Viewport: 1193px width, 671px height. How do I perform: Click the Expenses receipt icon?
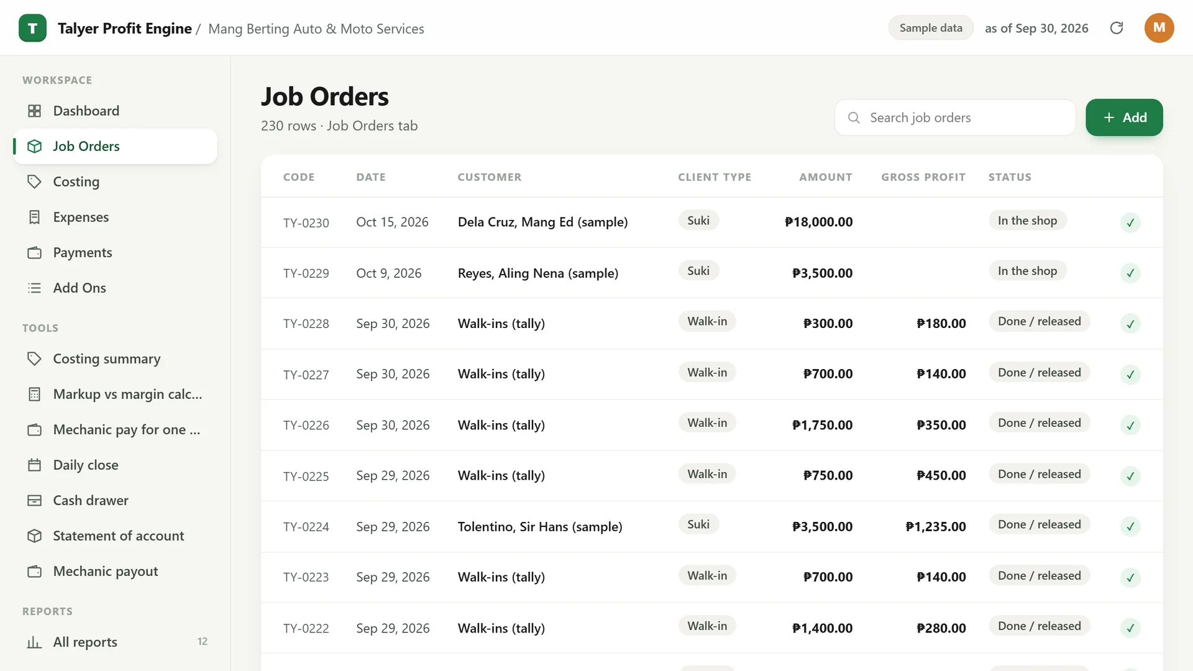coord(35,217)
